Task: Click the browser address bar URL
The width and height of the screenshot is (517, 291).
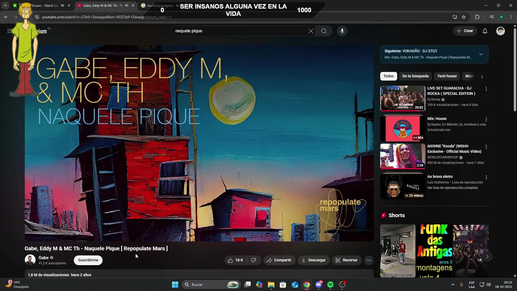Action: tap(107, 17)
